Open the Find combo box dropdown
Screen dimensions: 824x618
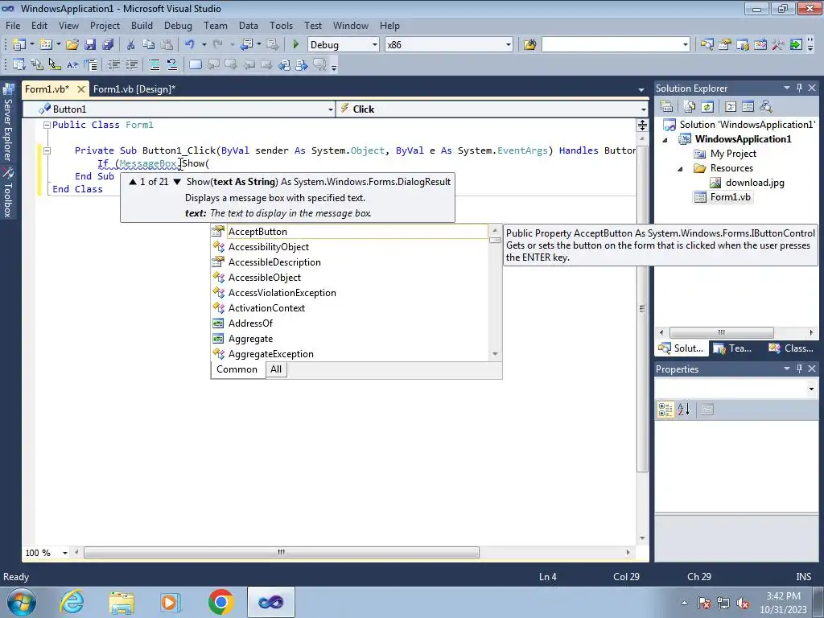tap(686, 45)
